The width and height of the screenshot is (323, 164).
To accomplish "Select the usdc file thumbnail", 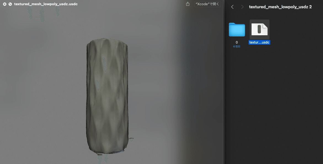I will [259, 29].
